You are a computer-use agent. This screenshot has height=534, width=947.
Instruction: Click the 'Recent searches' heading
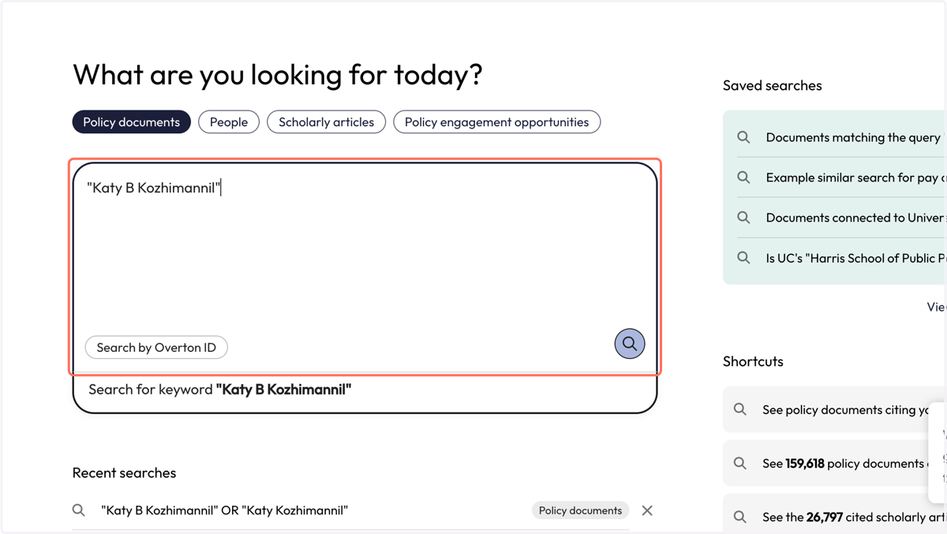click(124, 472)
